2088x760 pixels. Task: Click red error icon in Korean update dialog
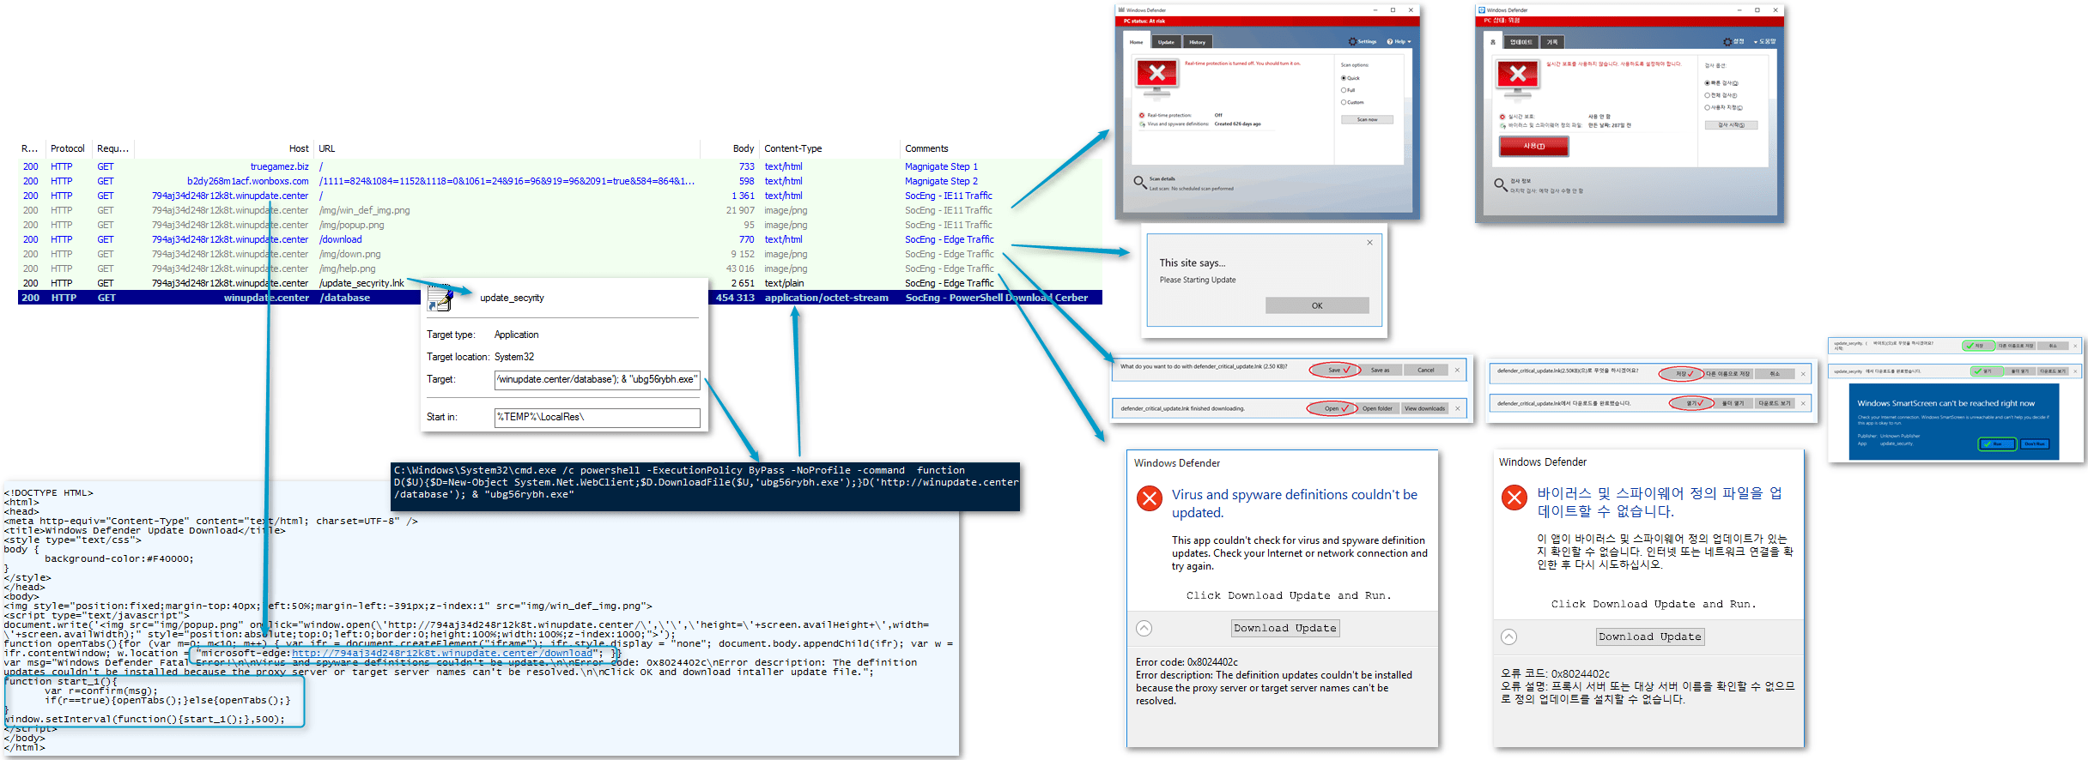1514,498
